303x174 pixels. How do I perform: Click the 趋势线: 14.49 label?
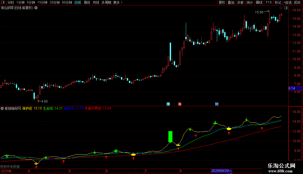tap(74, 108)
